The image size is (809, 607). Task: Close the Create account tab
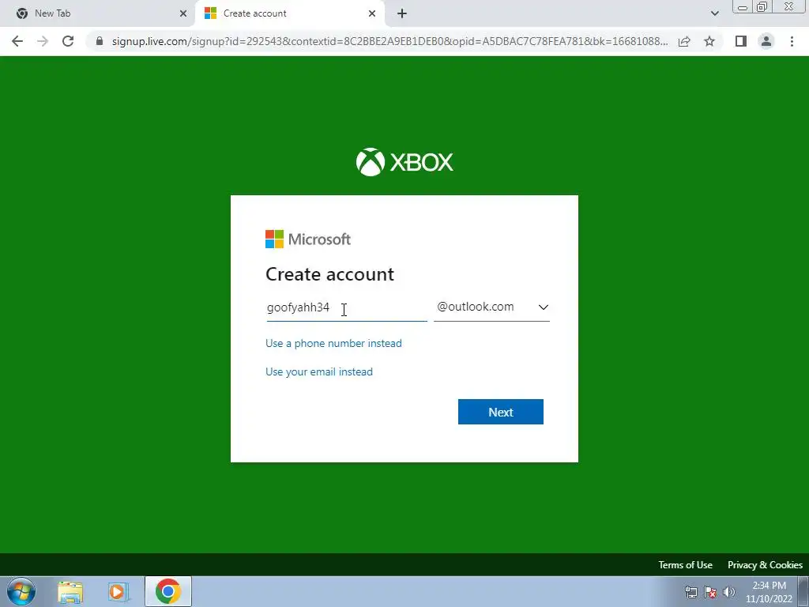tap(372, 13)
